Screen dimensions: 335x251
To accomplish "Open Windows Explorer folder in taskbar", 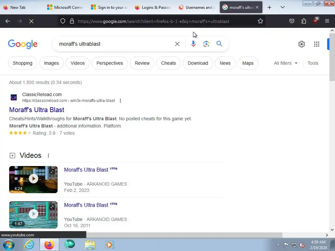I will point(90,245).
